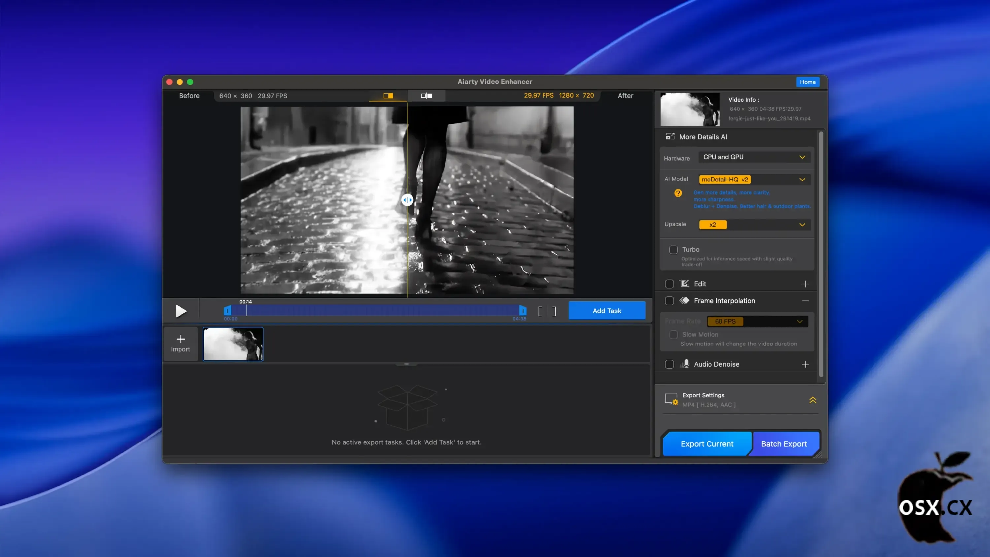Click the Export Current button

707,444
